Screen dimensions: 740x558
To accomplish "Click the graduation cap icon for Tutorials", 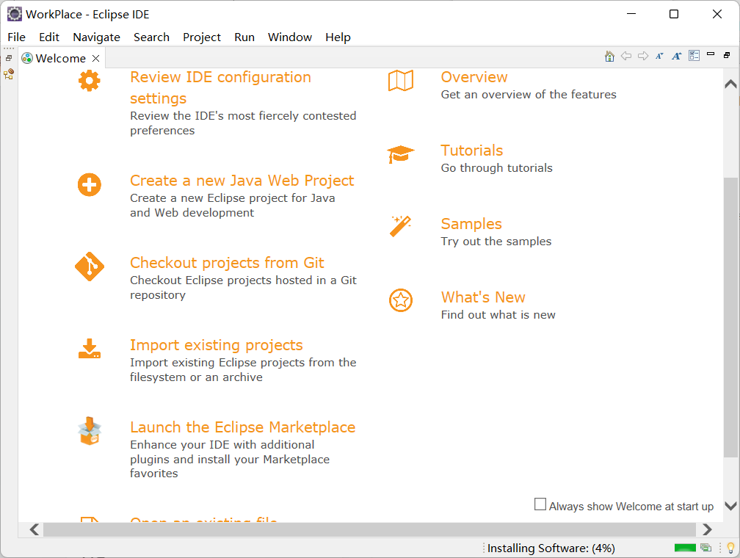I will 401,154.
